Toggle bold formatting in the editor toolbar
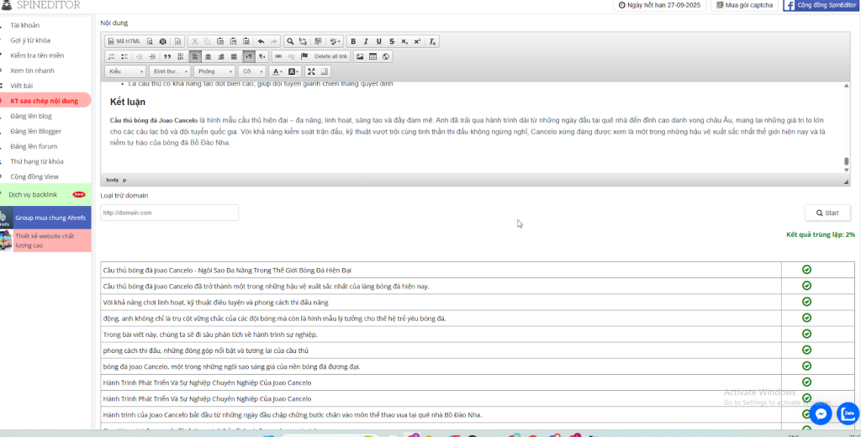861x437 pixels. point(353,41)
